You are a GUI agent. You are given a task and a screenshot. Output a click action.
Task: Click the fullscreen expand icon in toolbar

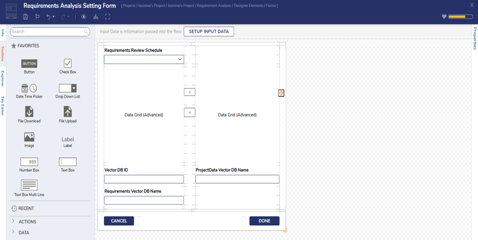click(108, 17)
